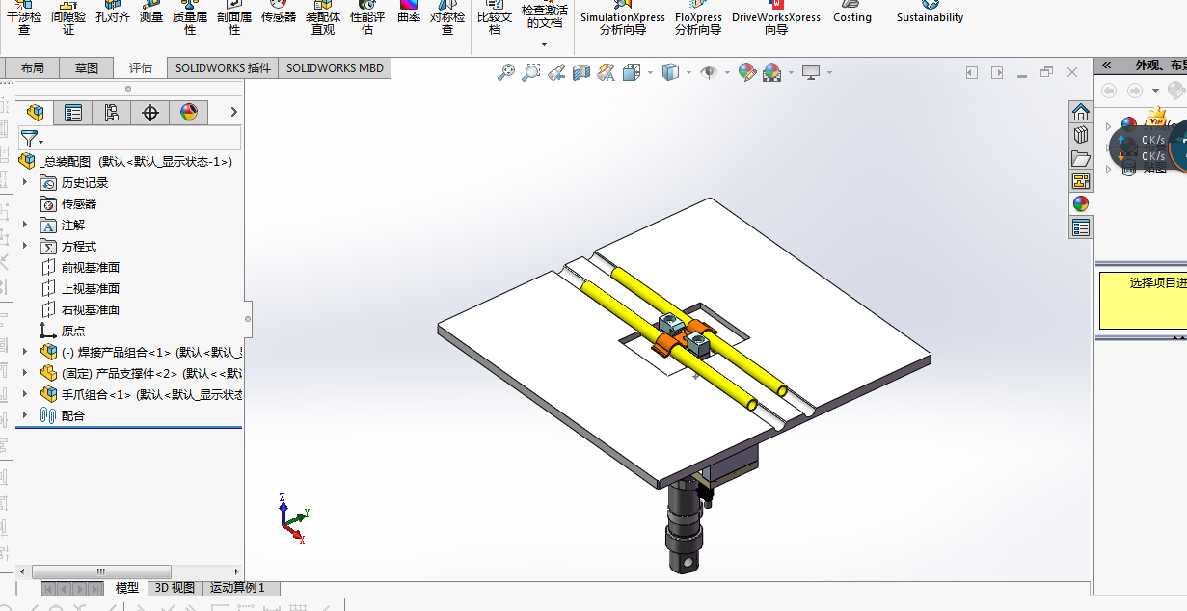Select the 右视基准面 plane
Viewport: 1187px width, 611px height.
click(x=91, y=309)
